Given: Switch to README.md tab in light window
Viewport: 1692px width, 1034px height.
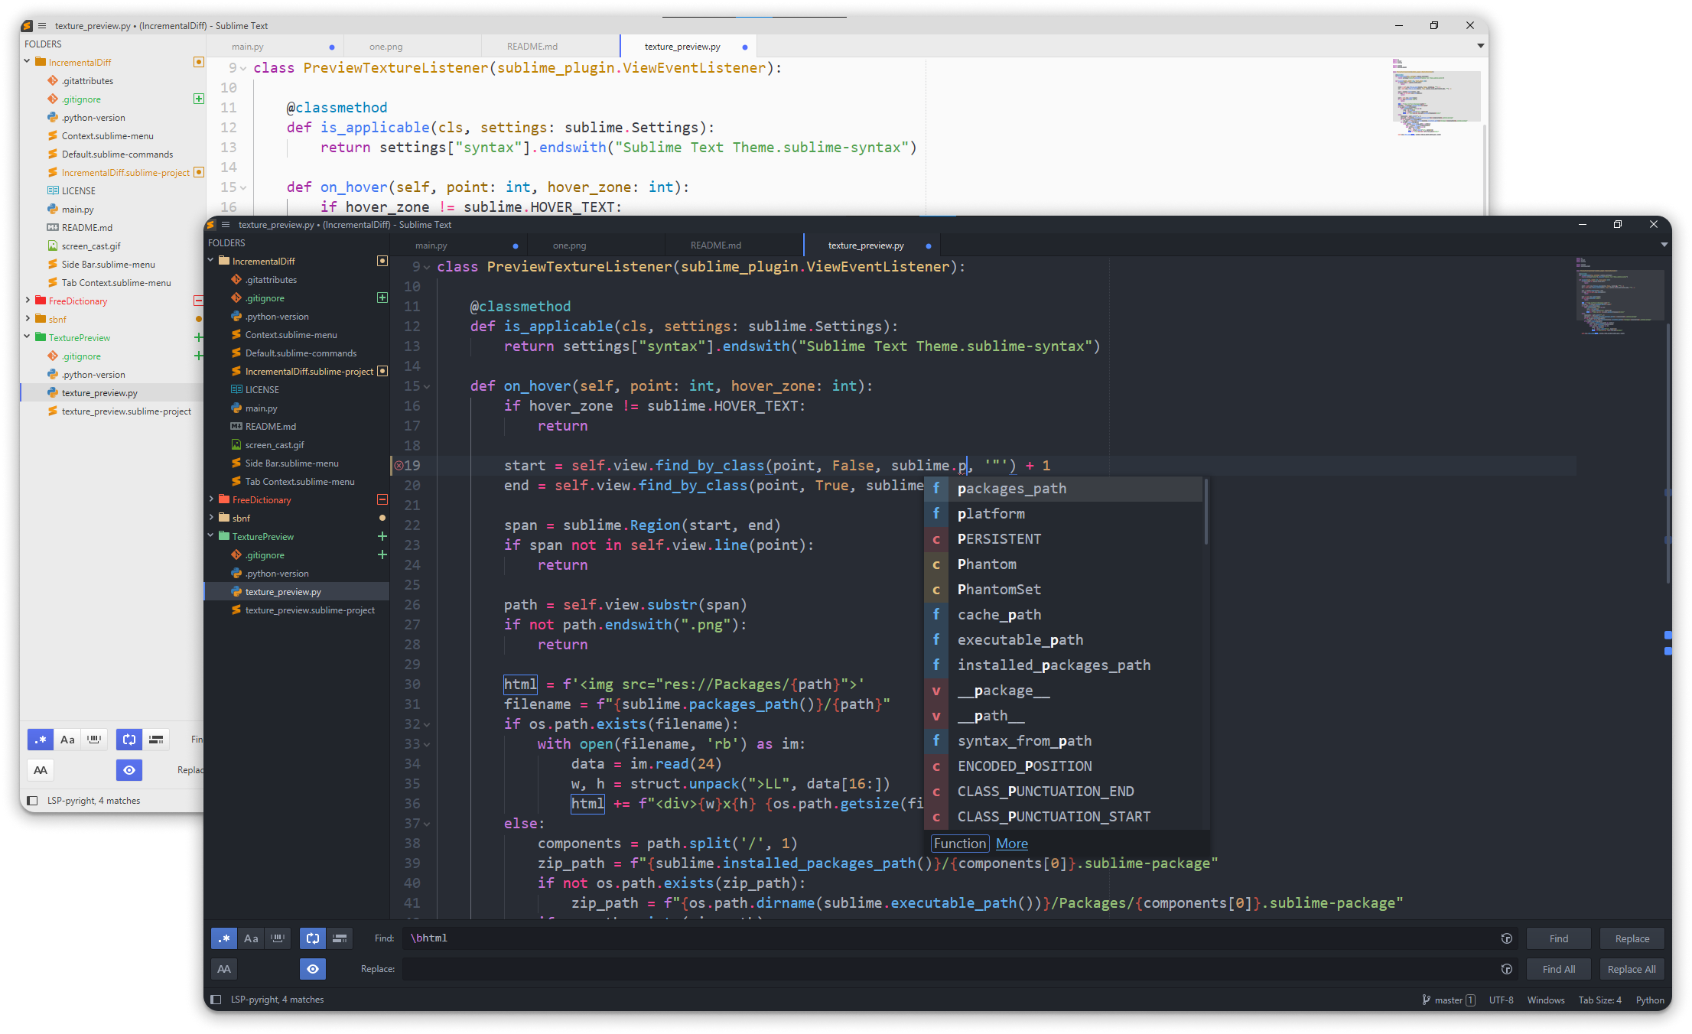Looking at the screenshot, I should [x=551, y=47].
